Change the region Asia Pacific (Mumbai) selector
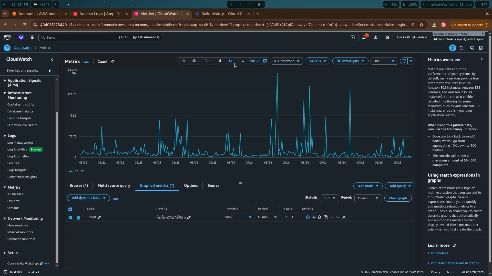Screen dimensions: 492x276 (x=412, y=37)
